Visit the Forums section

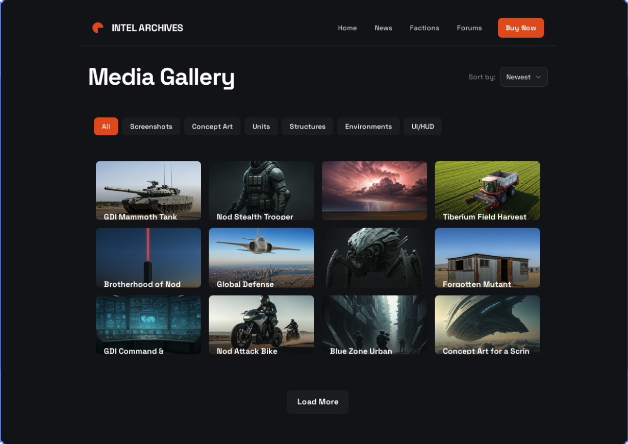(x=469, y=28)
